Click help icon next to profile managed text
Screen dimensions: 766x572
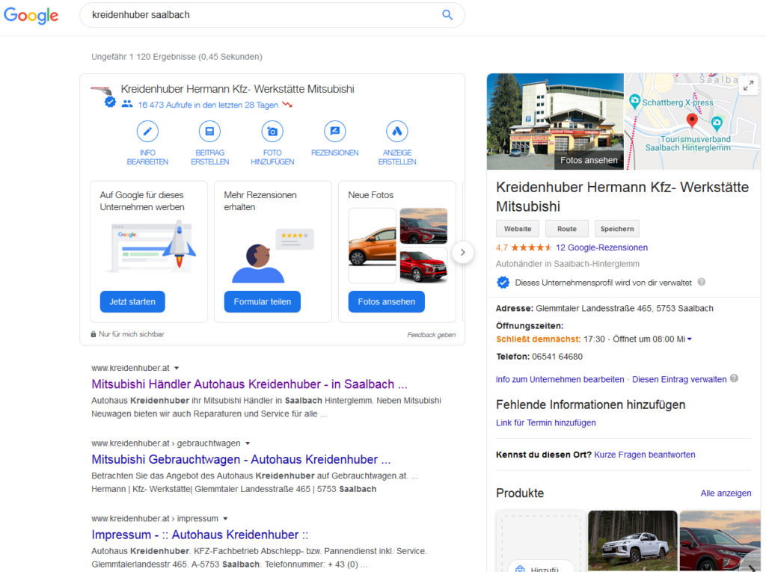[x=702, y=282]
